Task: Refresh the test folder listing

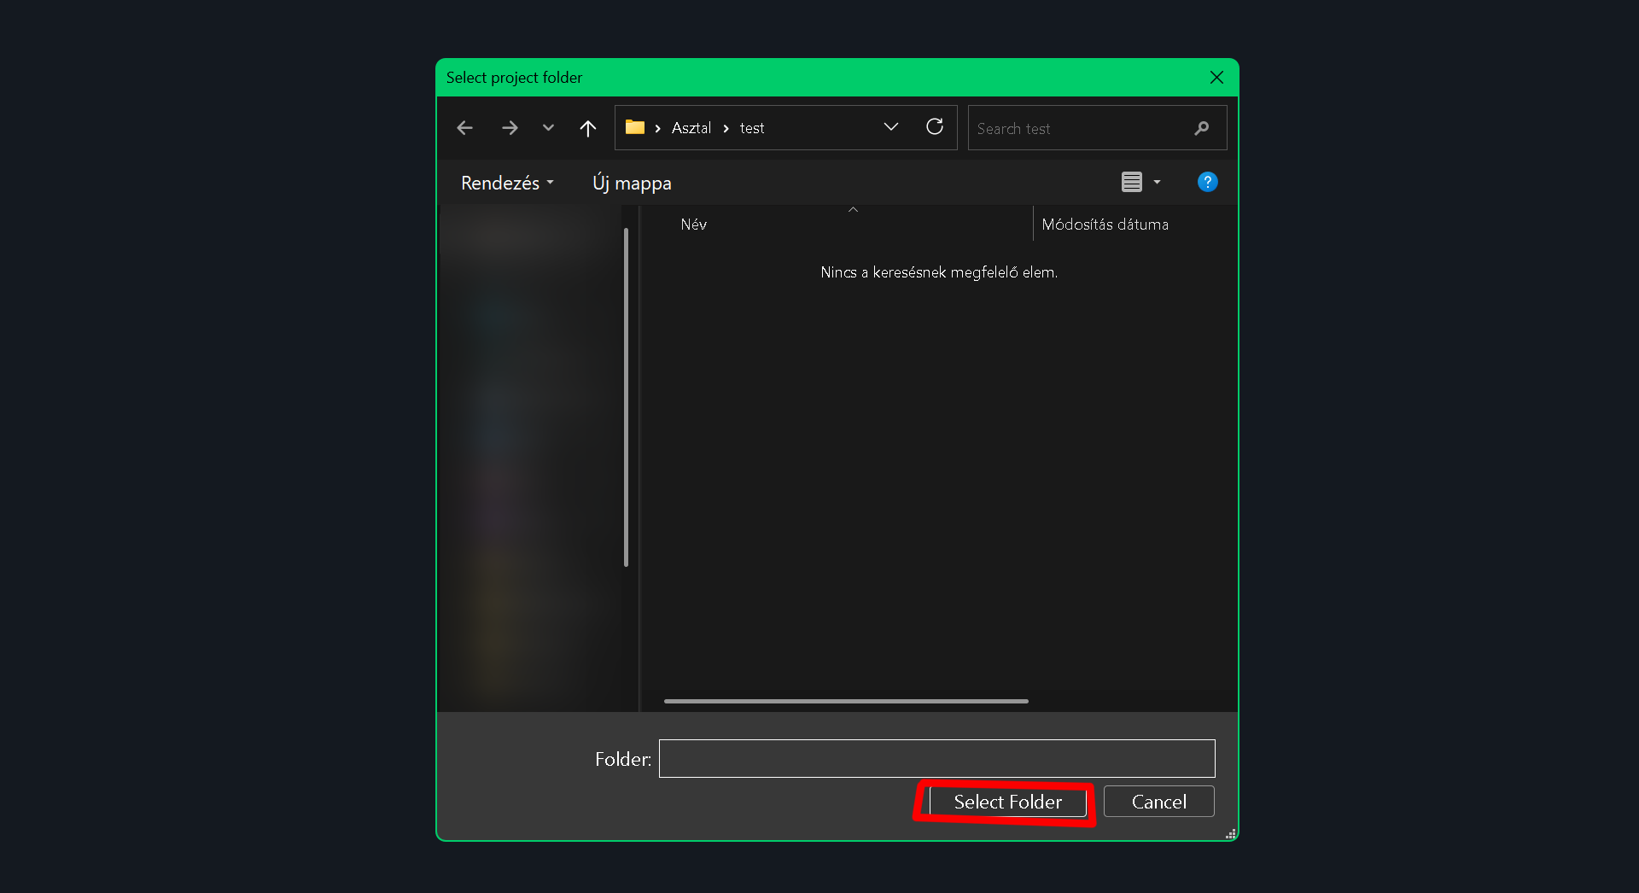Action: pos(935,127)
